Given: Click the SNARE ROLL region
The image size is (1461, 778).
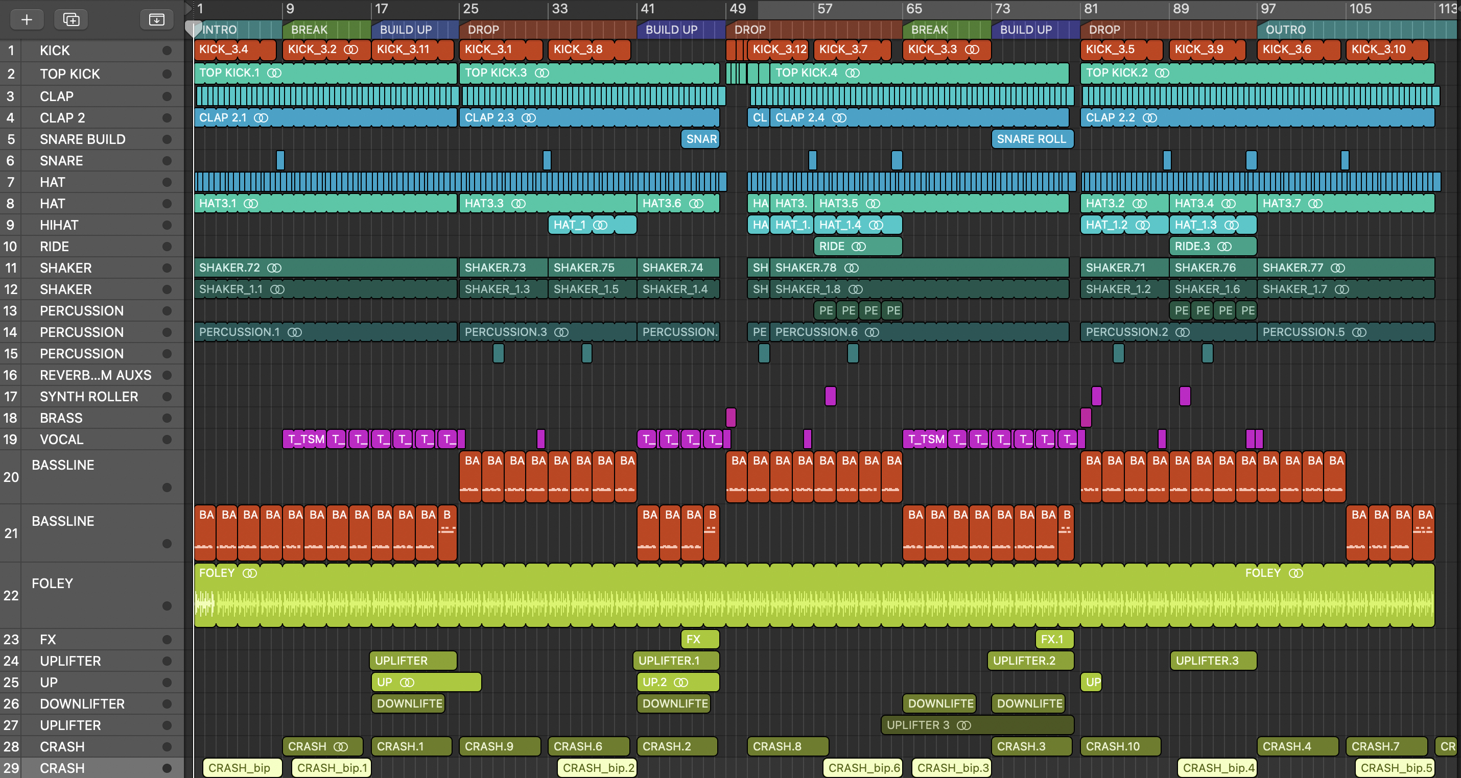Looking at the screenshot, I should click(x=1032, y=139).
